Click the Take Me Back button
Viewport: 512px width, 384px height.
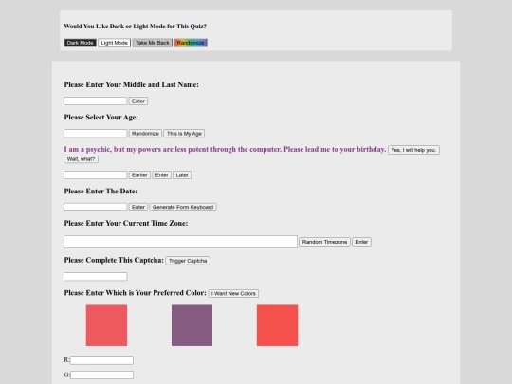(152, 43)
